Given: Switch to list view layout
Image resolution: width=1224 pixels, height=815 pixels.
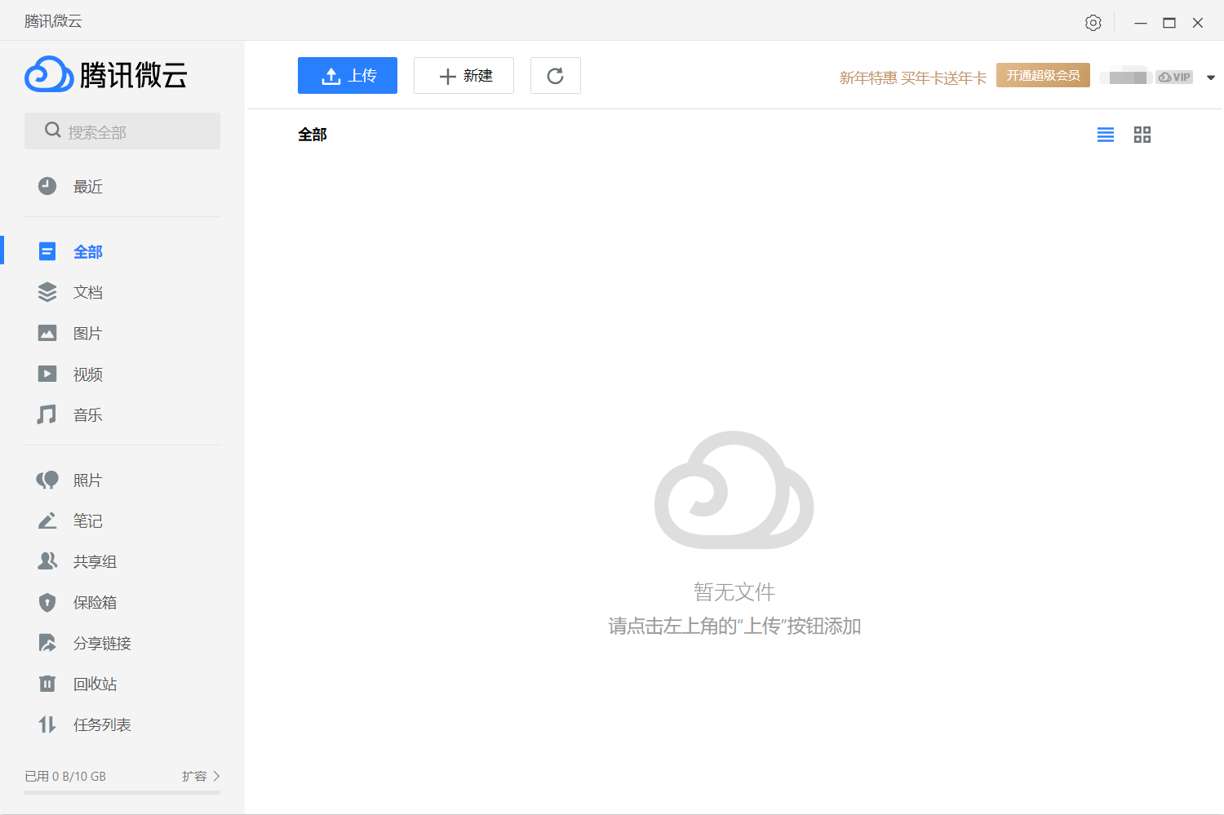Looking at the screenshot, I should click(x=1106, y=135).
